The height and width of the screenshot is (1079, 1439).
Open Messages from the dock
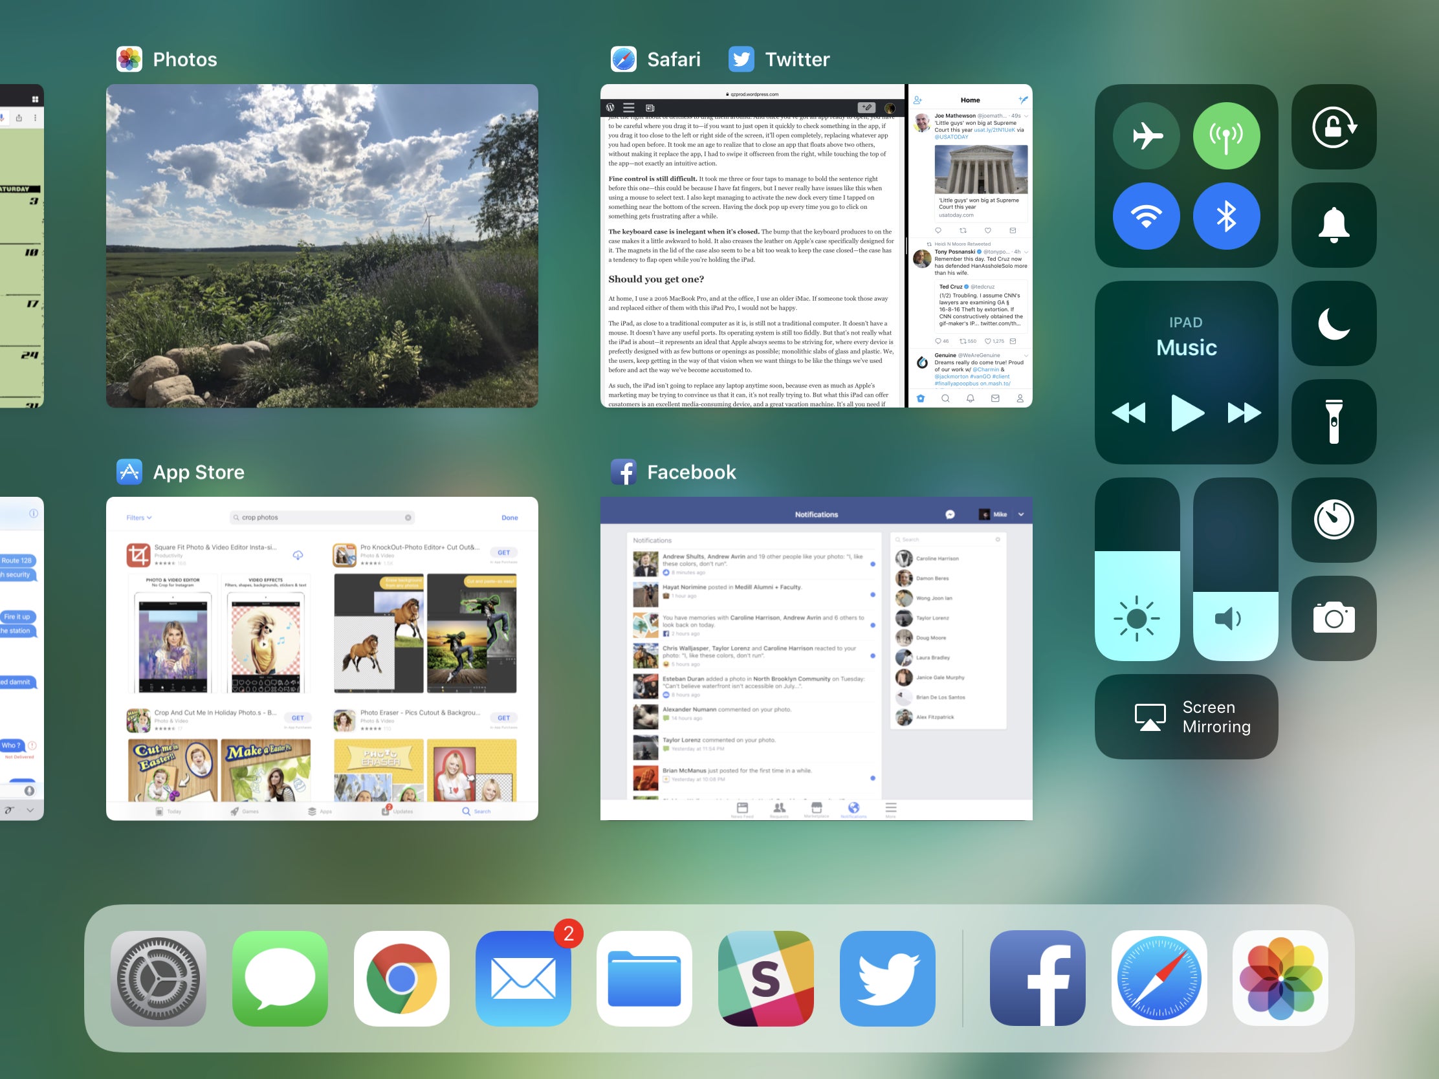[x=280, y=978]
